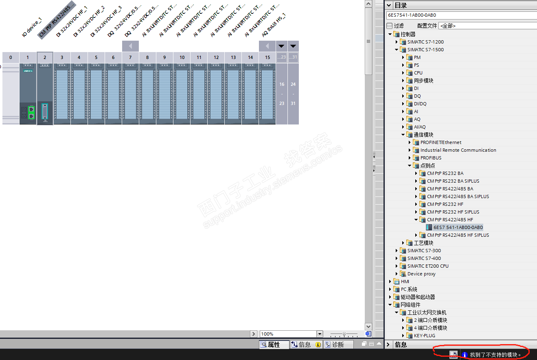The height and width of the screenshot is (360, 537).
Task: Select the IO device module in slot 1
Action: click(28, 94)
